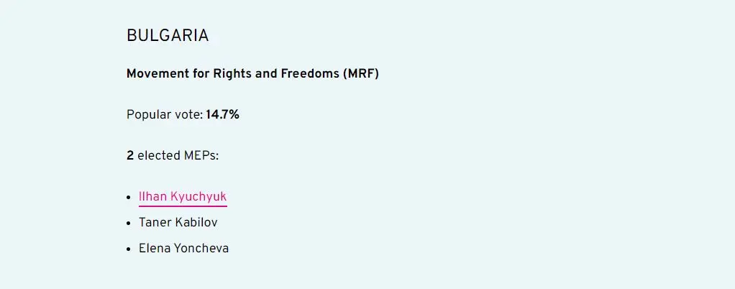Click the word for in the party name
The height and width of the screenshot is (289, 735).
coord(200,74)
